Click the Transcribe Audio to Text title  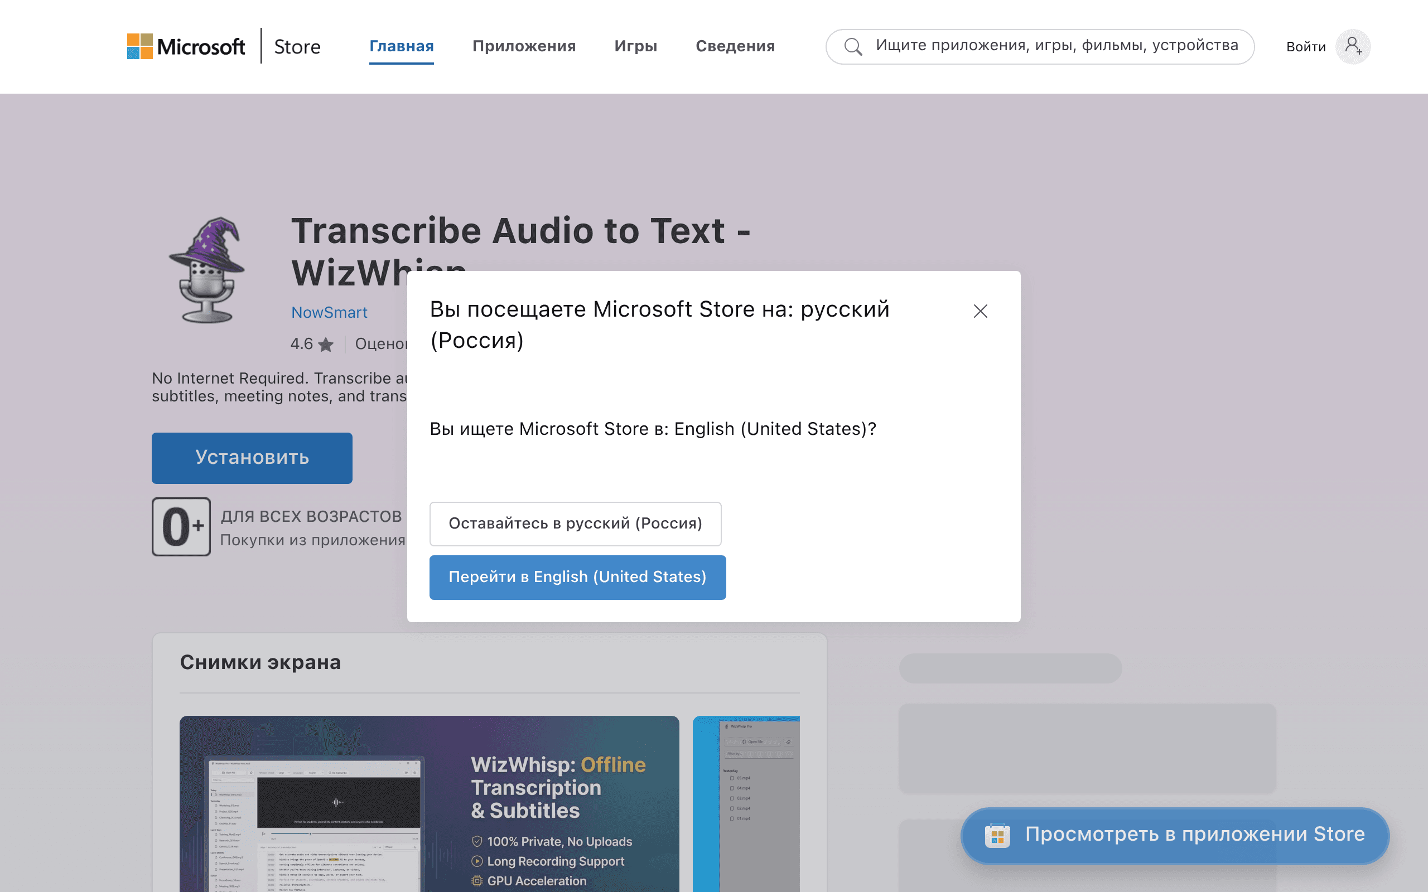[520, 251]
